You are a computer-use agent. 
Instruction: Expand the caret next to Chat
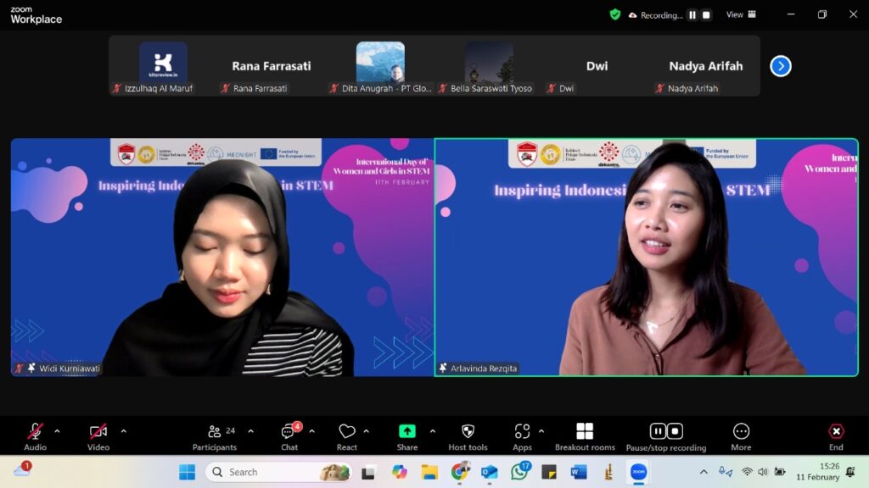pos(312,431)
